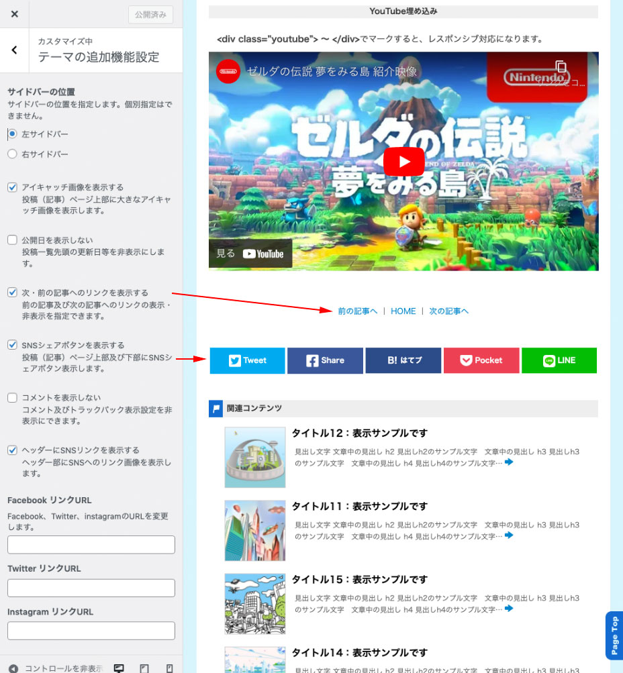Screen dimensions: 623x673
Task: Switch to mobile preview device icon
Action: coord(170,668)
